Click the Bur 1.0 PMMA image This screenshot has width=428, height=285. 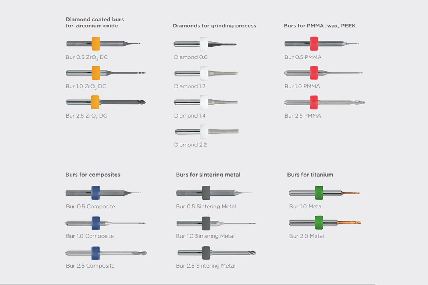[x=323, y=73]
